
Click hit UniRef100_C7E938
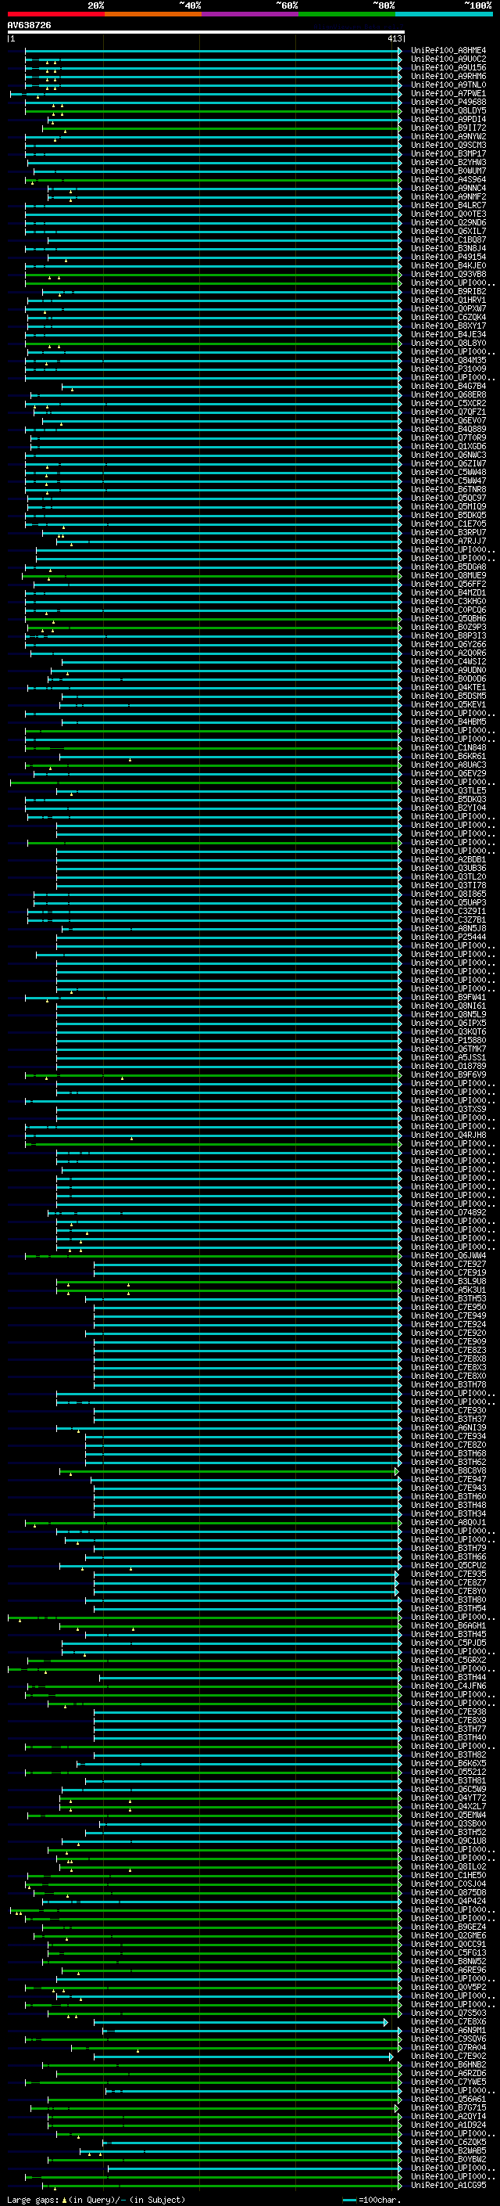point(448,1712)
